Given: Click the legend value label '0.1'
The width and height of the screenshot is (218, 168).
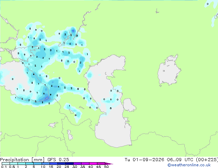Looking at the screenshot, I should click(x=4, y=167).
